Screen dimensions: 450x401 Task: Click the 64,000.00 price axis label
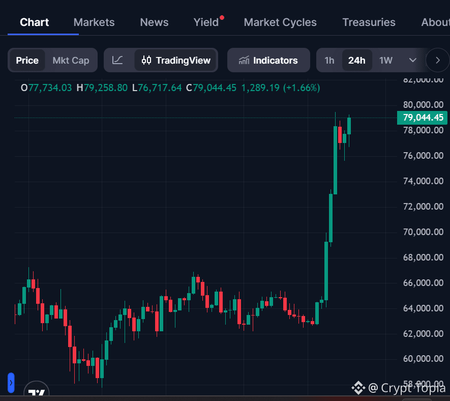424,308
